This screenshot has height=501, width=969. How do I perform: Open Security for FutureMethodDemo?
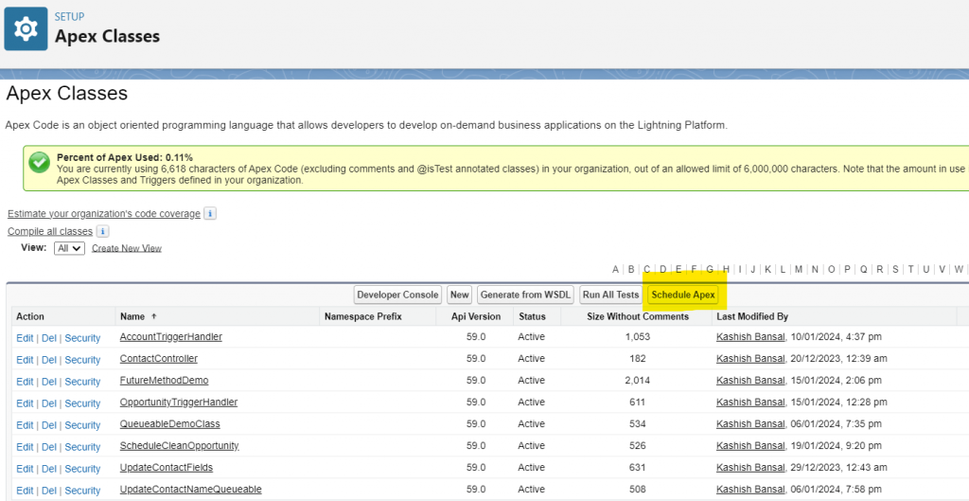(x=82, y=381)
